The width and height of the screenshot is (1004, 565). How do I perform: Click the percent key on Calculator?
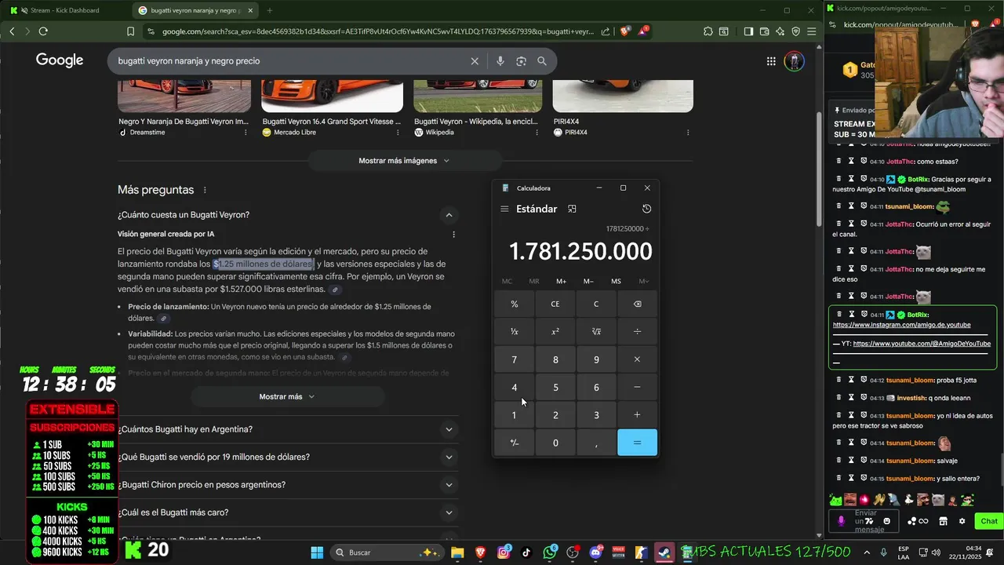tap(515, 304)
